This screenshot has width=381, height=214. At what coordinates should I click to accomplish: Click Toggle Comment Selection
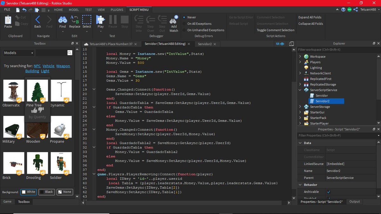point(276,30)
